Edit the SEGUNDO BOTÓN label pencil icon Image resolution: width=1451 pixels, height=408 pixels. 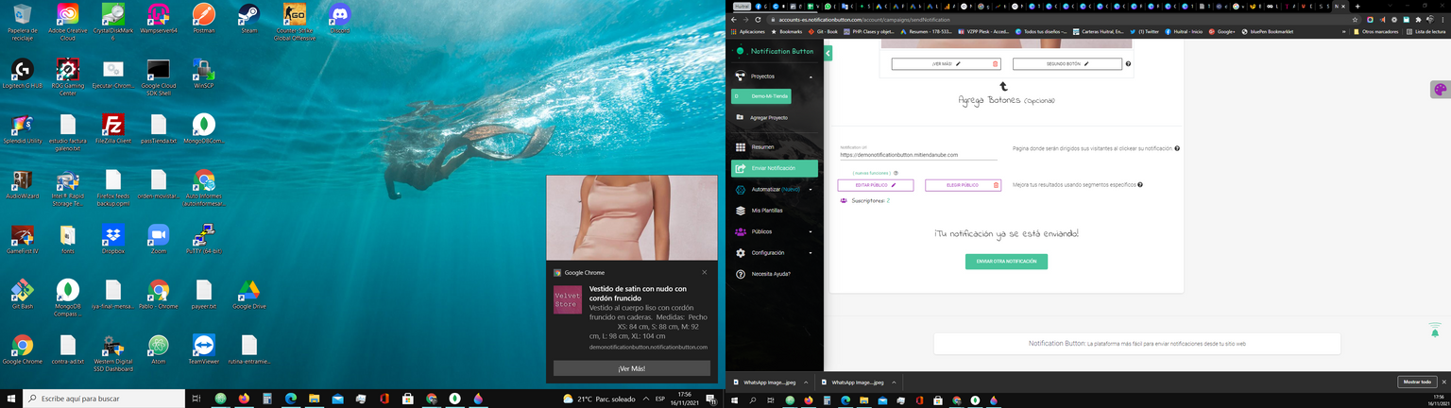(1086, 64)
